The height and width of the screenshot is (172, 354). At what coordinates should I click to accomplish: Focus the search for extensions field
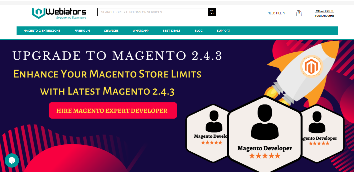click(153, 12)
